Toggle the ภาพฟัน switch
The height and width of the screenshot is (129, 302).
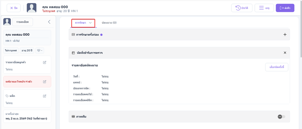tap(281, 117)
